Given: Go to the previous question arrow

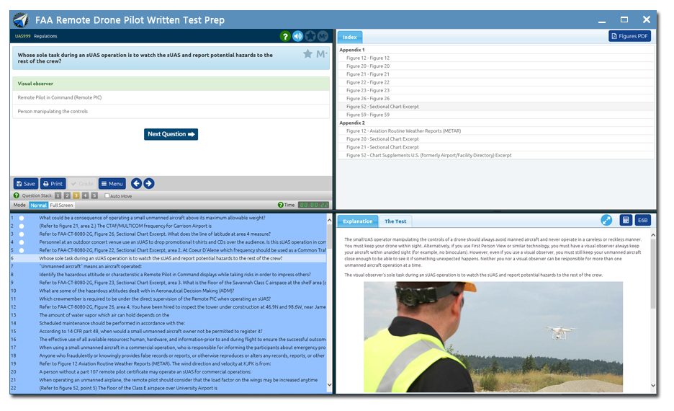Looking at the screenshot, I should click(x=136, y=184).
